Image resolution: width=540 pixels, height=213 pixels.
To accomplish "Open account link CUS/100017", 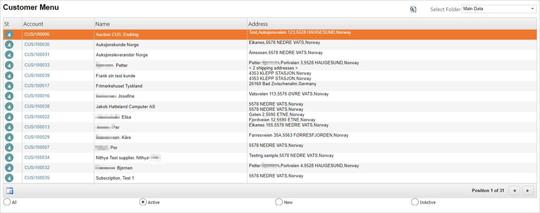I will click(x=37, y=86).
